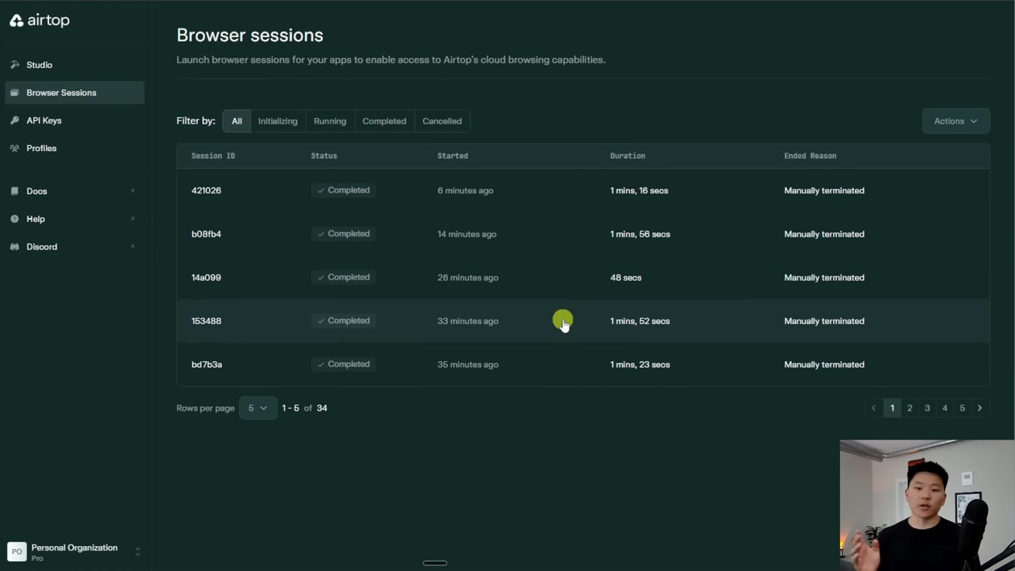Go to page 3
Screen dimensions: 1015x571
[927, 408]
